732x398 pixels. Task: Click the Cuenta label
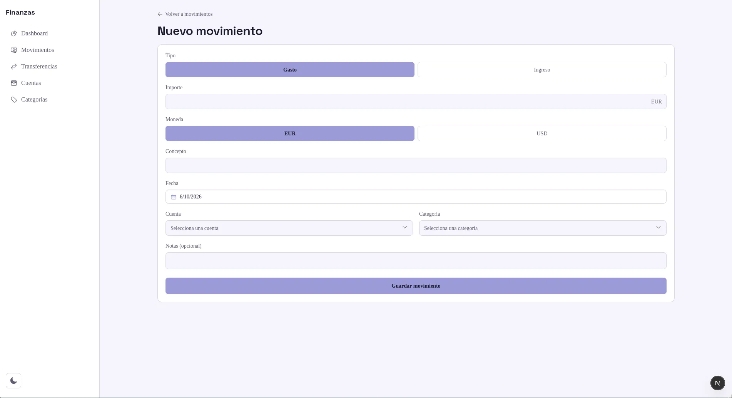(x=173, y=214)
